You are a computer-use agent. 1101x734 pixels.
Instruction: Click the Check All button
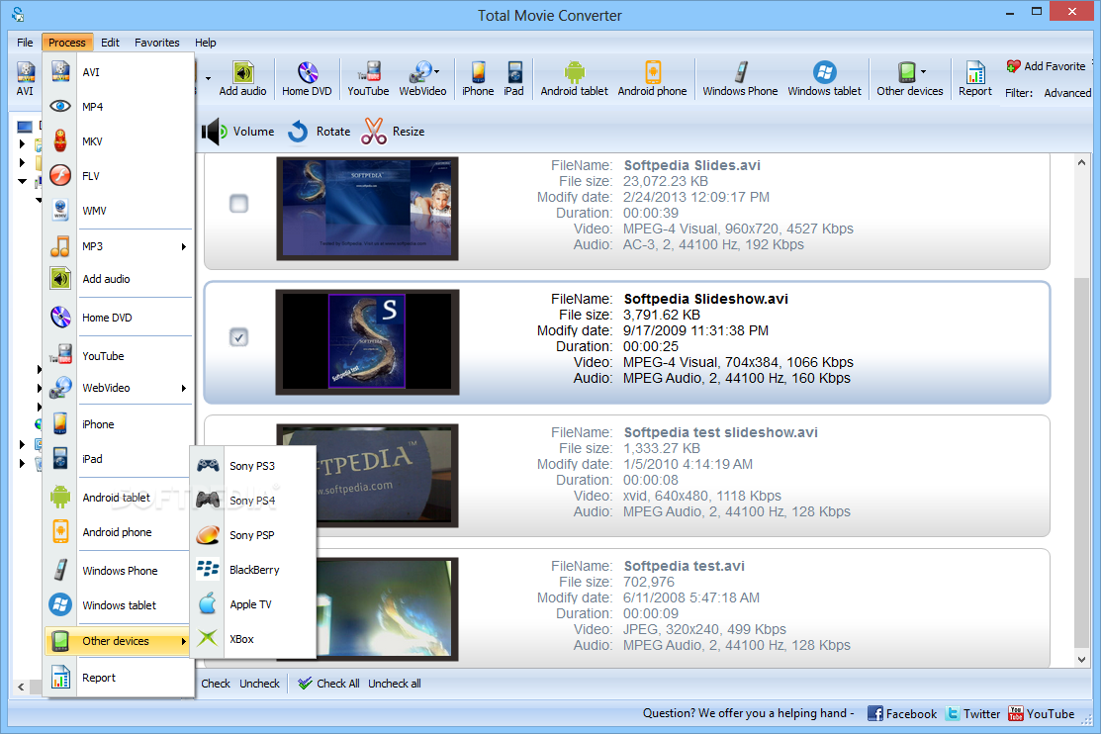click(x=328, y=684)
